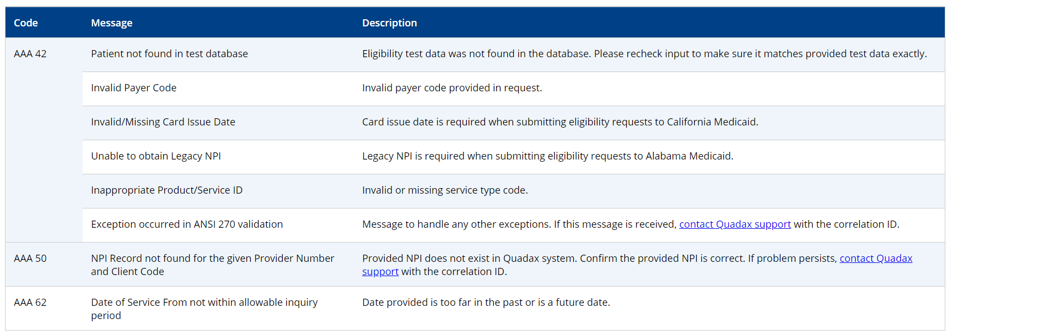Screen dimensions: 1044x335
Task: Click the California Medicaid card issue date description
Action: click(x=559, y=122)
